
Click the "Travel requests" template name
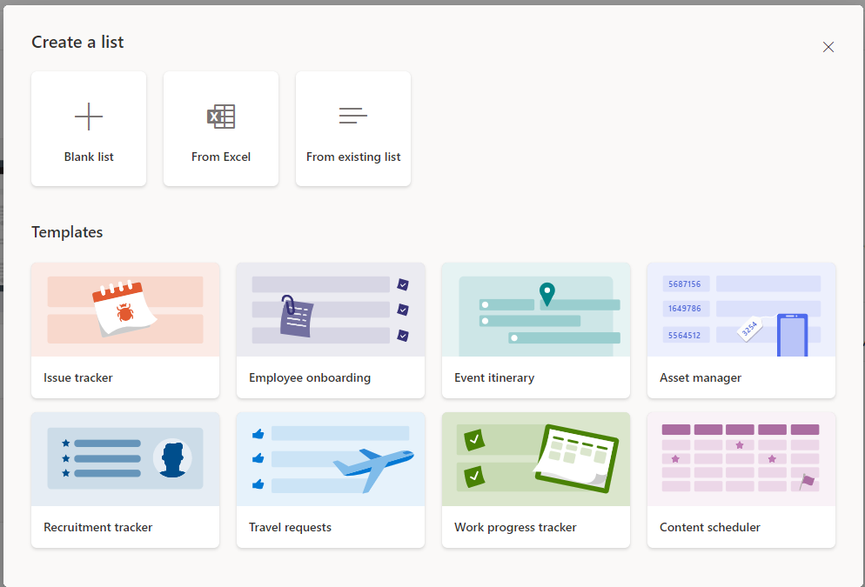pyautogui.click(x=290, y=528)
